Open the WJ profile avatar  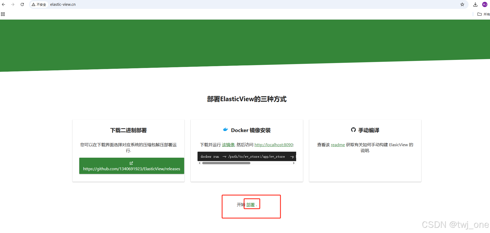tap(485, 4)
